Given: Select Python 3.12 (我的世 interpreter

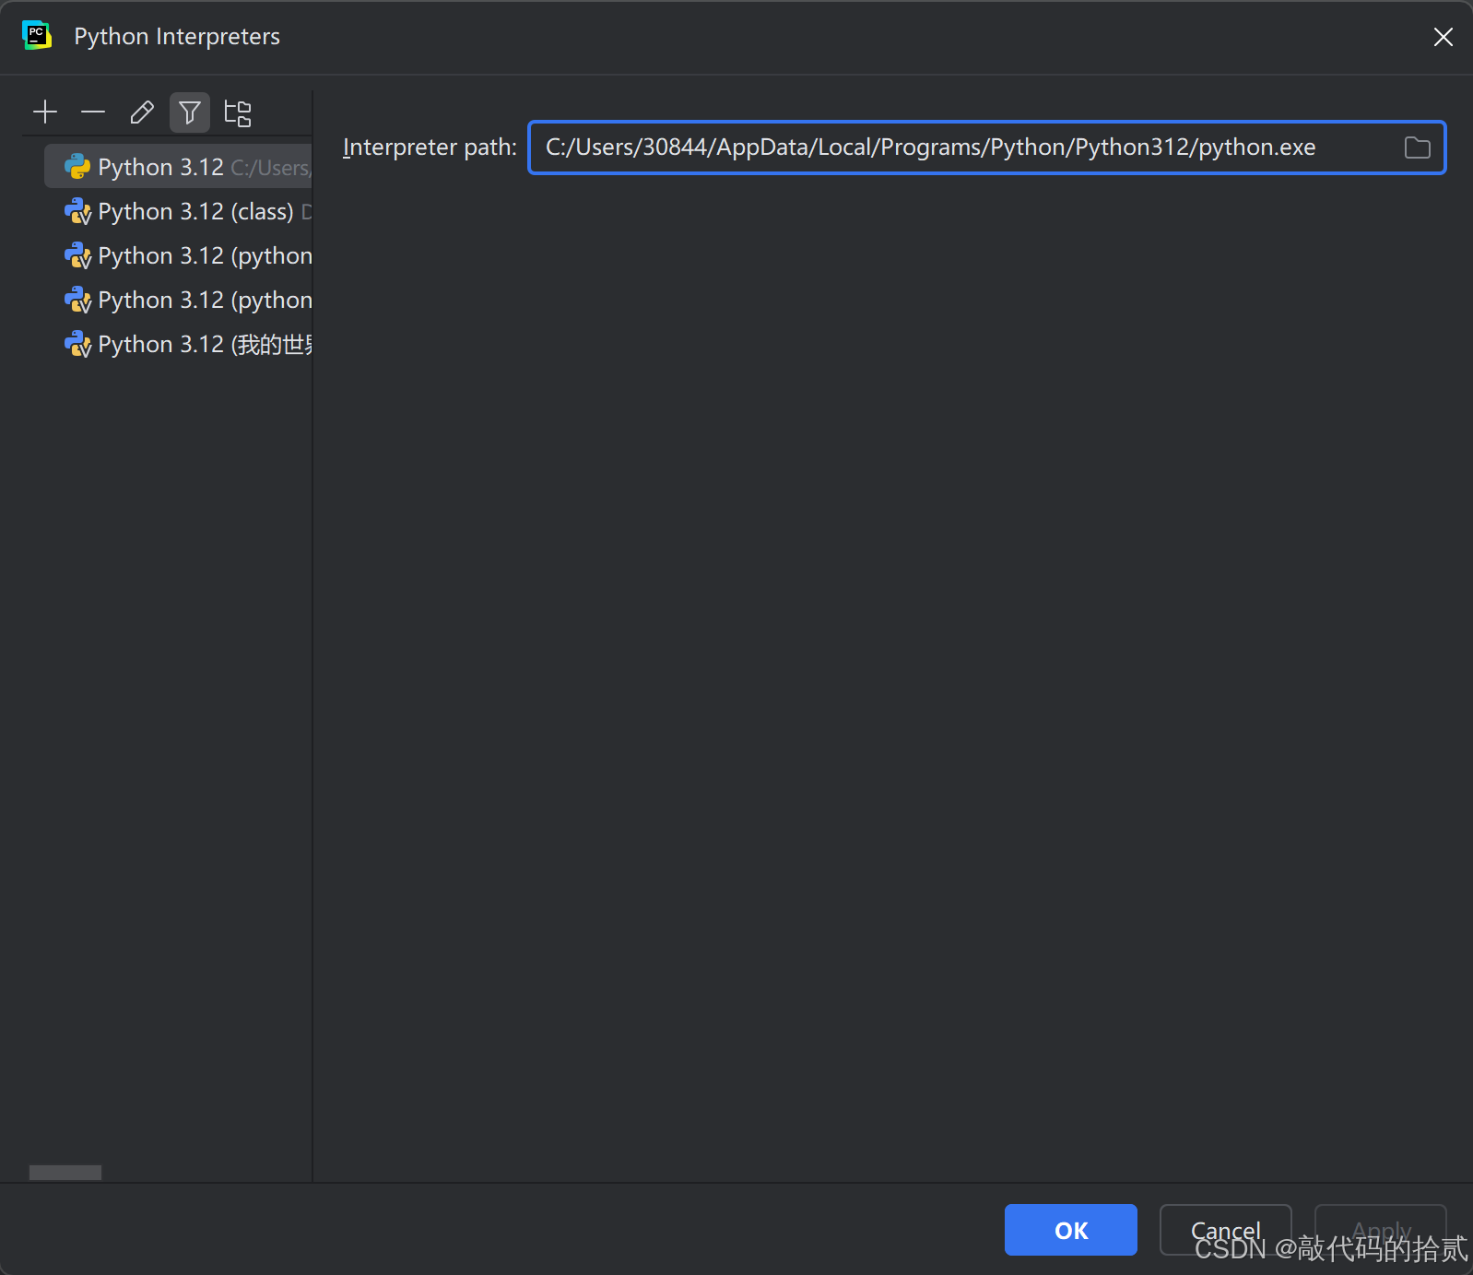Looking at the screenshot, I should 179,344.
